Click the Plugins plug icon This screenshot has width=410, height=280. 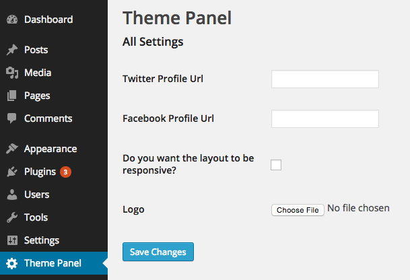11,172
